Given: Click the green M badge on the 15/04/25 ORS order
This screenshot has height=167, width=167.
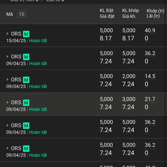Looking at the screenshot, I should point(26,34).
